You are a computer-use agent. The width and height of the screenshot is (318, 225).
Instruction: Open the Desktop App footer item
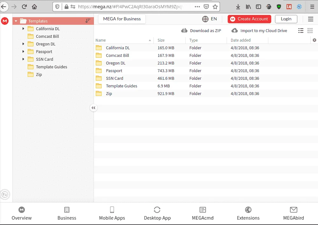(x=157, y=214)
